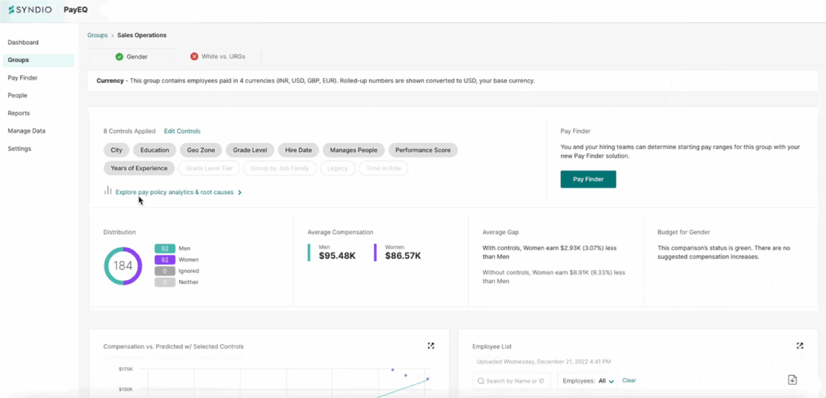Click the red X icon on URGs tab
The image size is (826, 398).
pyautogui.click(x=194, y=56)
